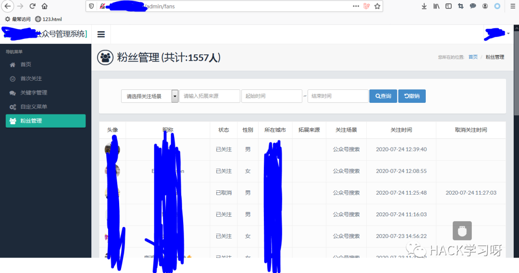This screenshot has width=519, height=273.
Task: Open the Firefox account avatar icon
Action: coord(485,6)
